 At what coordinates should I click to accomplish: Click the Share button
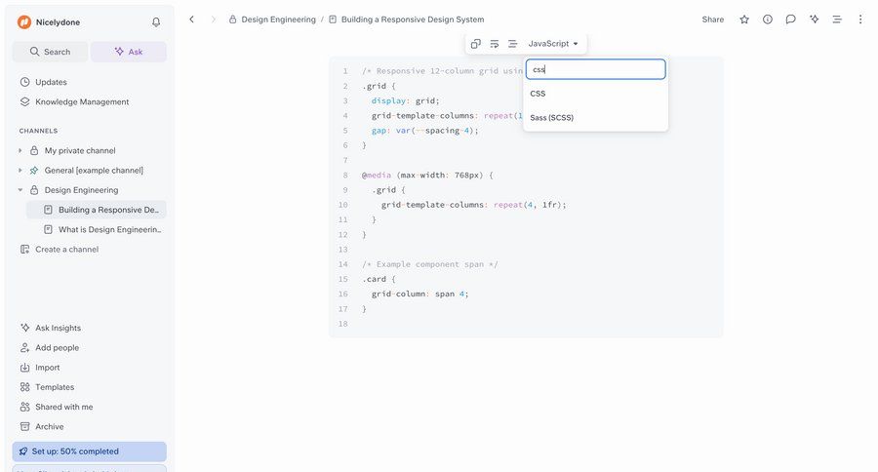(x=712, y=20)
